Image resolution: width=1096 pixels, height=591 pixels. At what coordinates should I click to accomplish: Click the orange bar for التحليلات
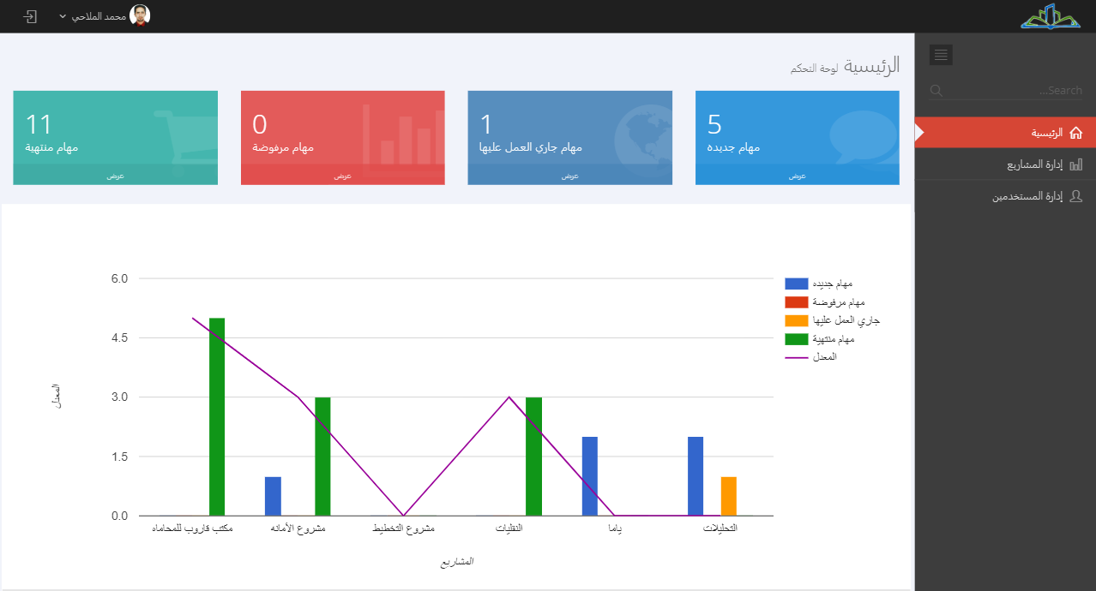[x=729, y=497]
